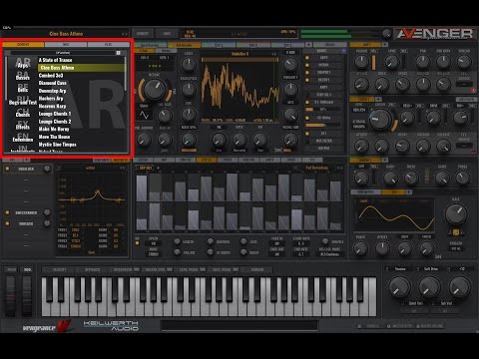Viewport: 479px width, 359px height.
Task: Select the Bells preset category
Action: (23, 89)
